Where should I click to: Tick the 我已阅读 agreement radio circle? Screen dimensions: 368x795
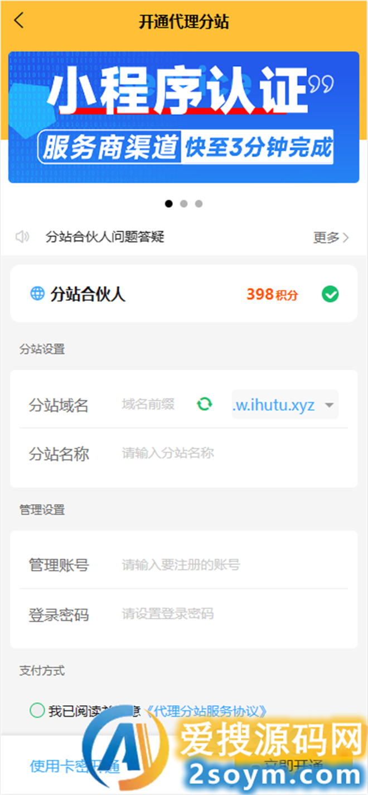[x=37, y=711]
